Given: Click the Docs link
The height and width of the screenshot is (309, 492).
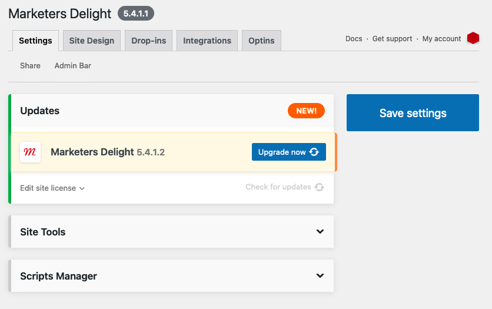Looking at the screenshot, I should pos(354,39).
